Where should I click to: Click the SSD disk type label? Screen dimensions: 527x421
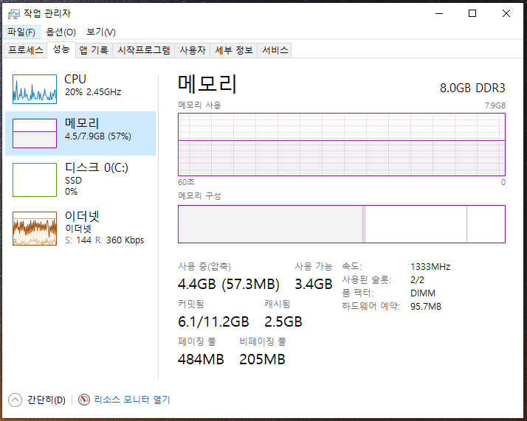click(73, 181)
